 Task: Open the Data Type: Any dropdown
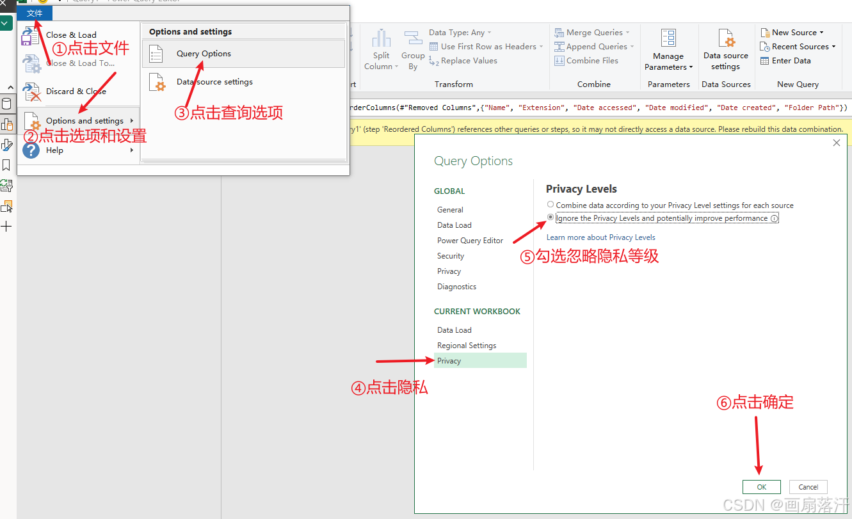460,33
